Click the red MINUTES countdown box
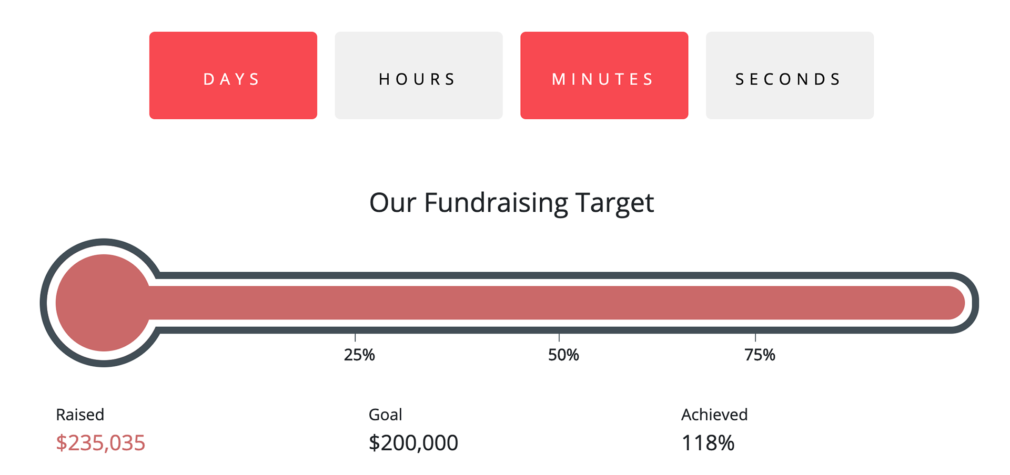This screenshot has height=475, width=1010. 604,75
